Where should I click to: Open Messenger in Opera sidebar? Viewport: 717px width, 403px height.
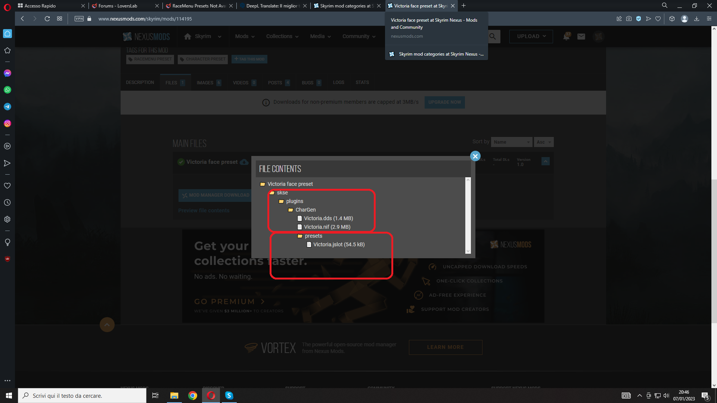click(x=7, y=73)
